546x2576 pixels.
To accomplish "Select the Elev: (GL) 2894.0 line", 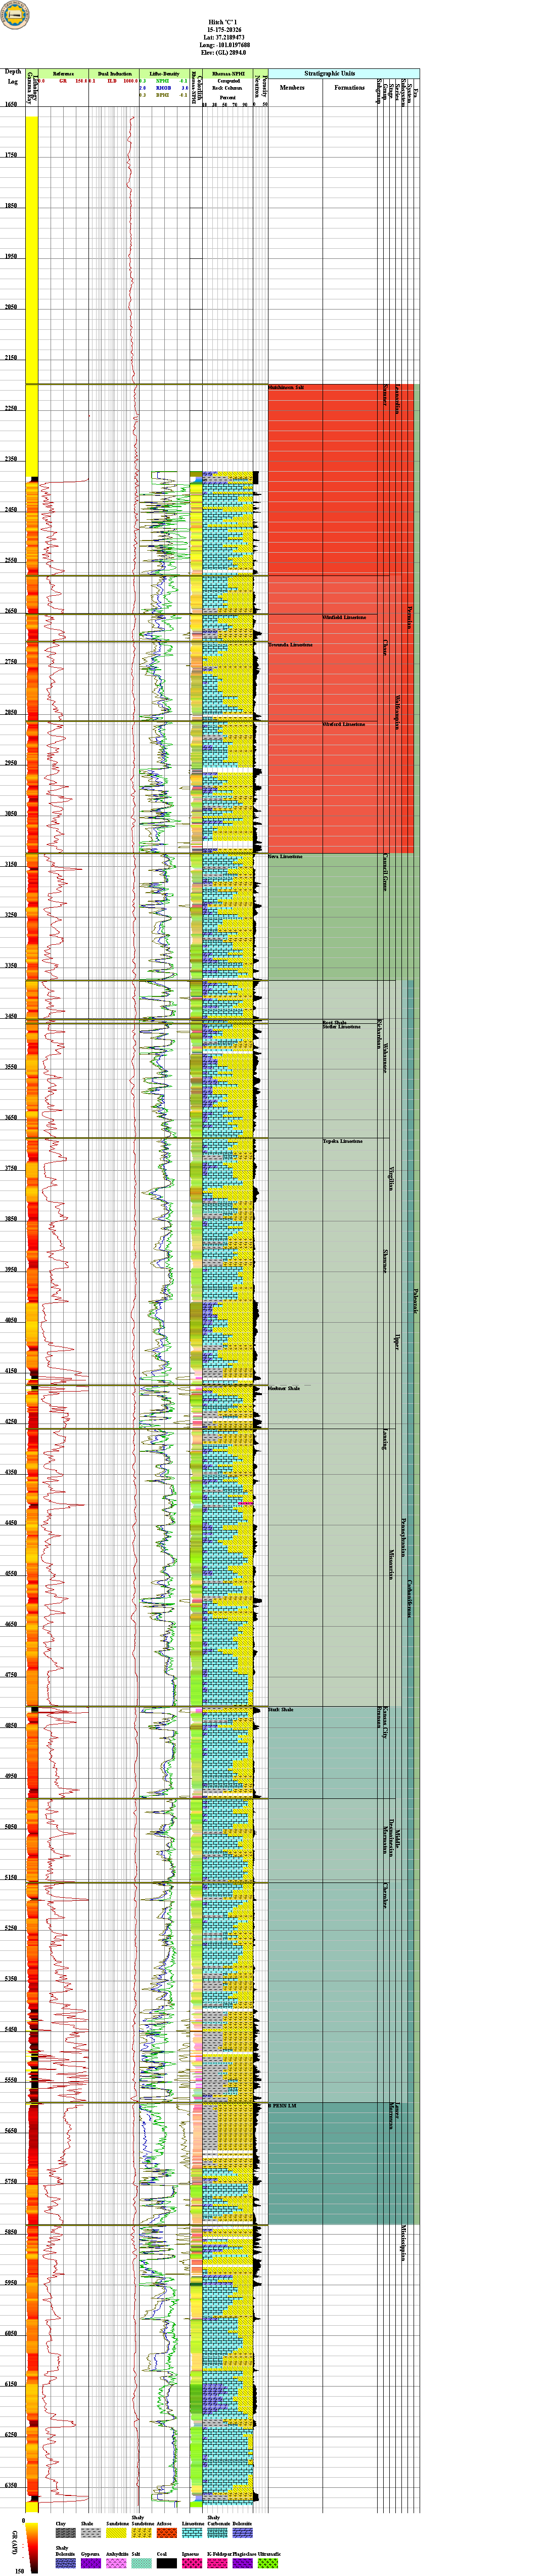I will [x=223, y=53].
